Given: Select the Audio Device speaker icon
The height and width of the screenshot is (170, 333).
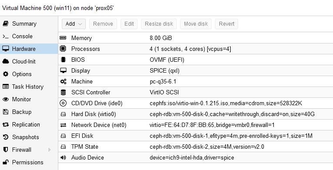Looking at the screenshot, I should click(x=63, y=157).
